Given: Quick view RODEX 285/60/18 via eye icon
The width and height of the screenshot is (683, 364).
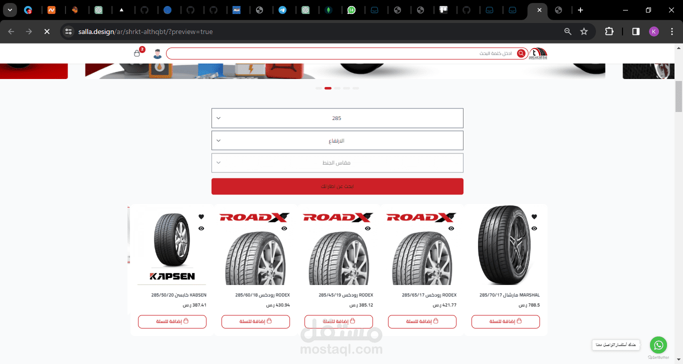Looking at the screenshot, I should tap(284, 228).
